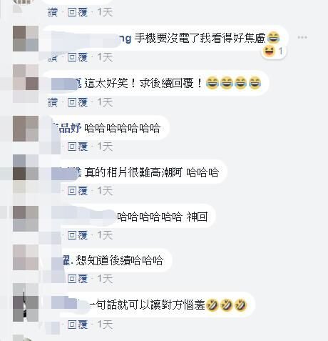Click the avatar beside 這太好笑 comment
The width and height of the screenshot is (328, 341).
click(x=26, y=77)
